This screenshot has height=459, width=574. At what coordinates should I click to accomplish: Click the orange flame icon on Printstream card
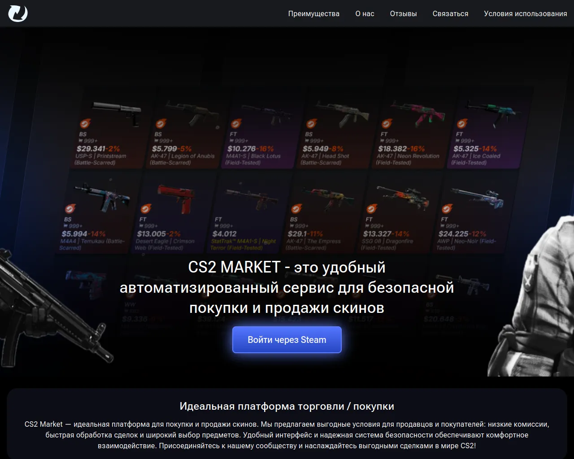(x=85, y=124)
